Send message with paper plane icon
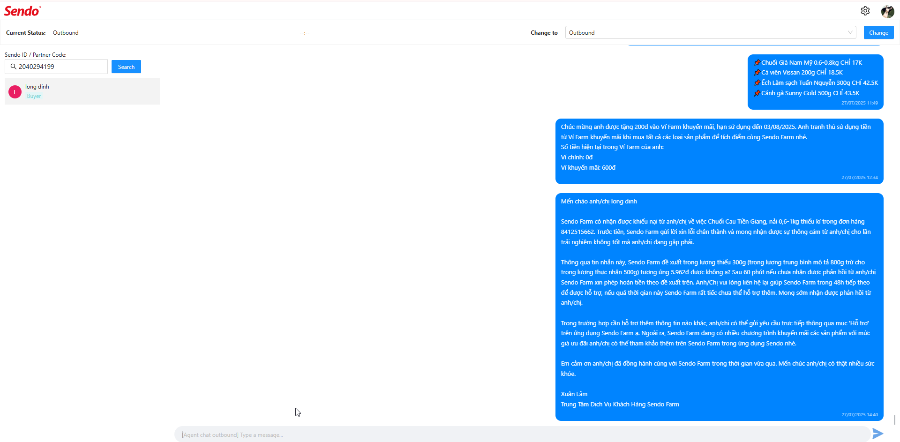900x442 pixels. click(877, 434)
